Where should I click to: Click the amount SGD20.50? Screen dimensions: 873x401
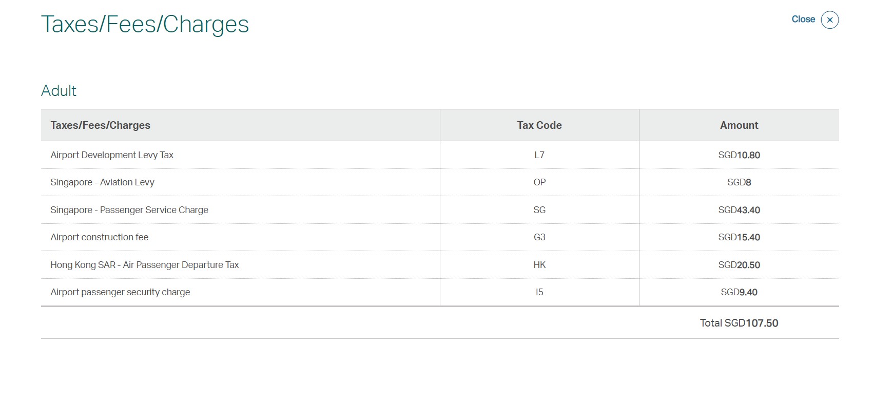coord(739,265)
